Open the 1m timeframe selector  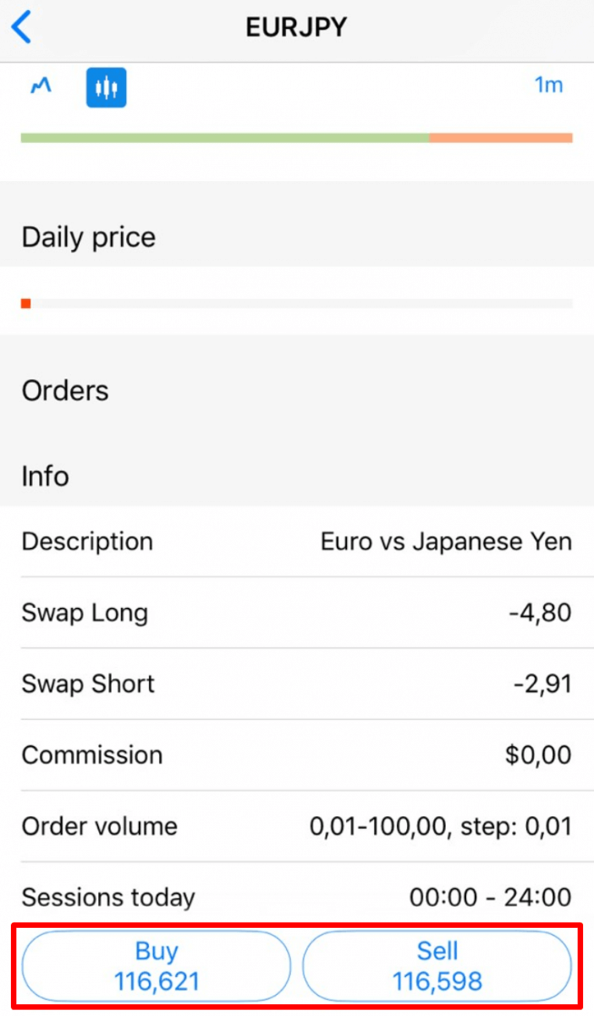548,86
